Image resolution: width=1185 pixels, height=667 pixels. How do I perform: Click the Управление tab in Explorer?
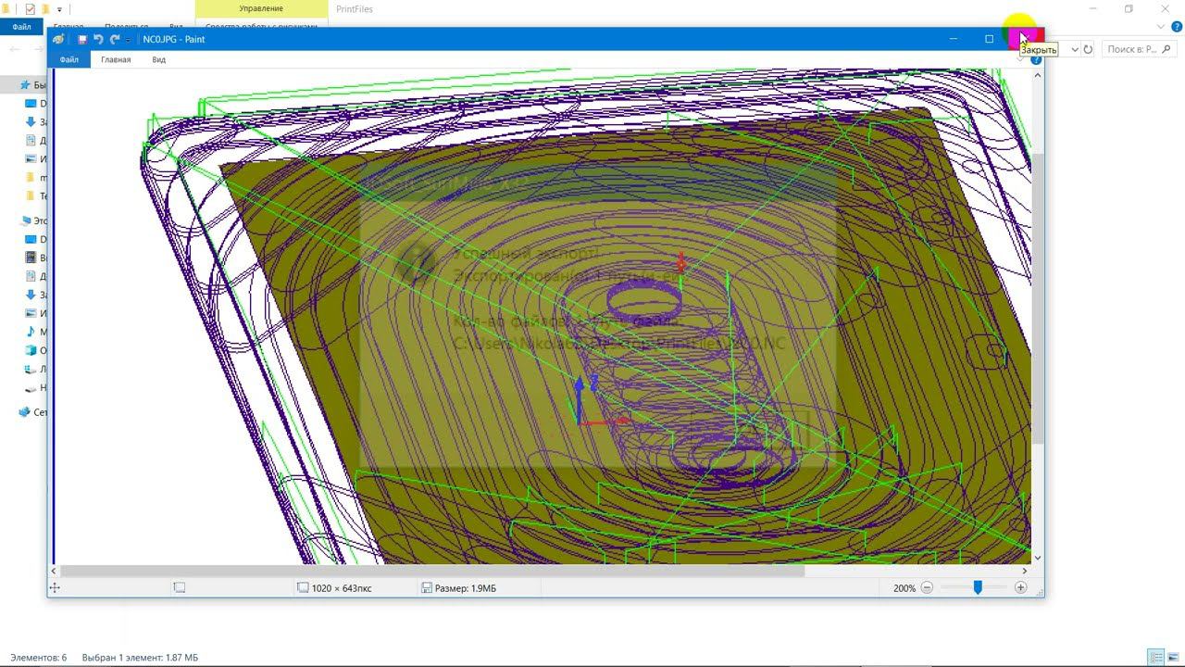click(x=261, y=8)
